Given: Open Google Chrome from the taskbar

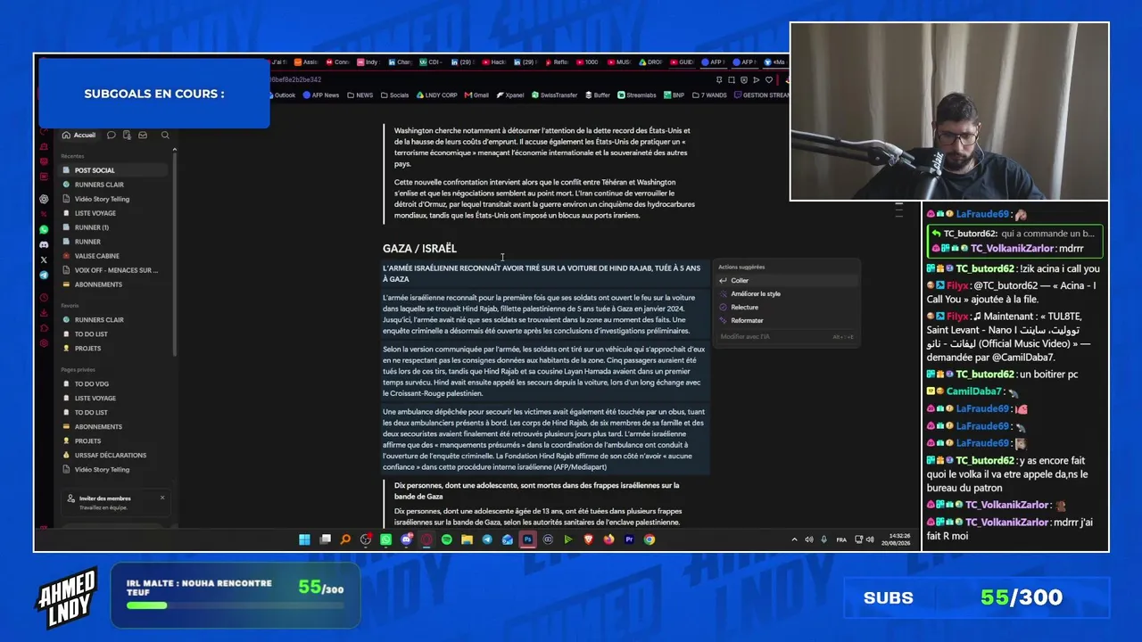Looking at the screenshot, I should (650, 539).
